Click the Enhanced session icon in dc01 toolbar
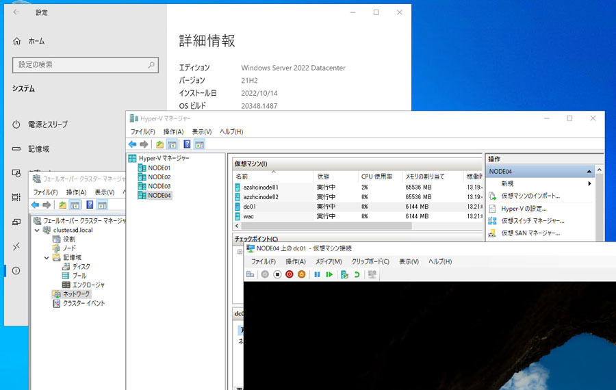This screenshot has height=390, width=616. tap(372, 274)
